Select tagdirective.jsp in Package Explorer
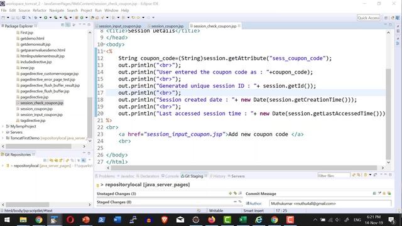 (33, 121)
